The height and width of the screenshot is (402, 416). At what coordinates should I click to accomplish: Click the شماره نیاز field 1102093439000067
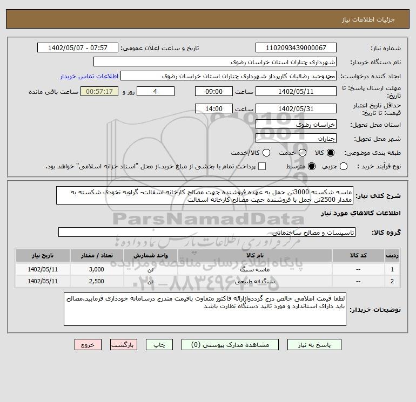coord(296,47)
